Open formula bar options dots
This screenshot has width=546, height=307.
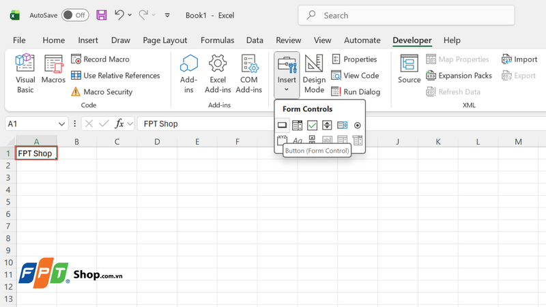[75, 124]
